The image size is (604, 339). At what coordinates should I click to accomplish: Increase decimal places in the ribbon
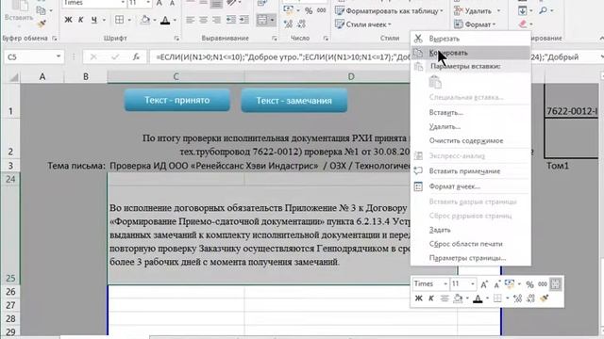[288, 24]
